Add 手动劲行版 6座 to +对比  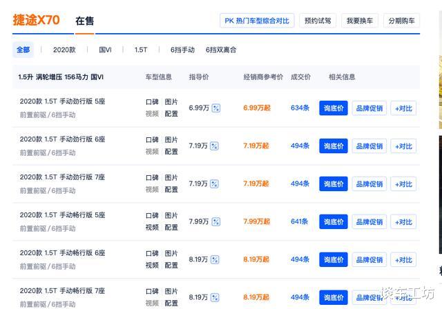coord(403,146)
